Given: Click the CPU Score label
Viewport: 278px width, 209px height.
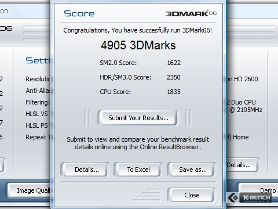Looking at the screenshot, I should point(115,92).
